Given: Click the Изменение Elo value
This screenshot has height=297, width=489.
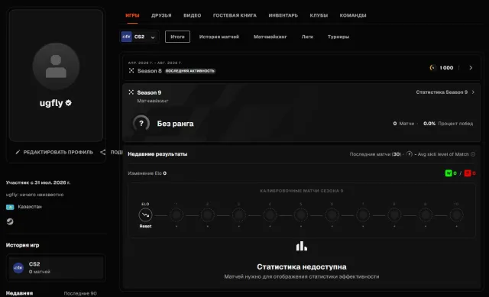Looking at the screenshot, I should coord(165,173).
